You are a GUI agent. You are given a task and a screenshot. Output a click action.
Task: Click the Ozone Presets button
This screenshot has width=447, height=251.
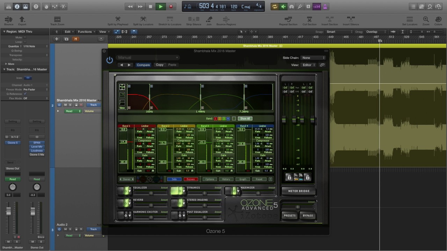point(290,215)
